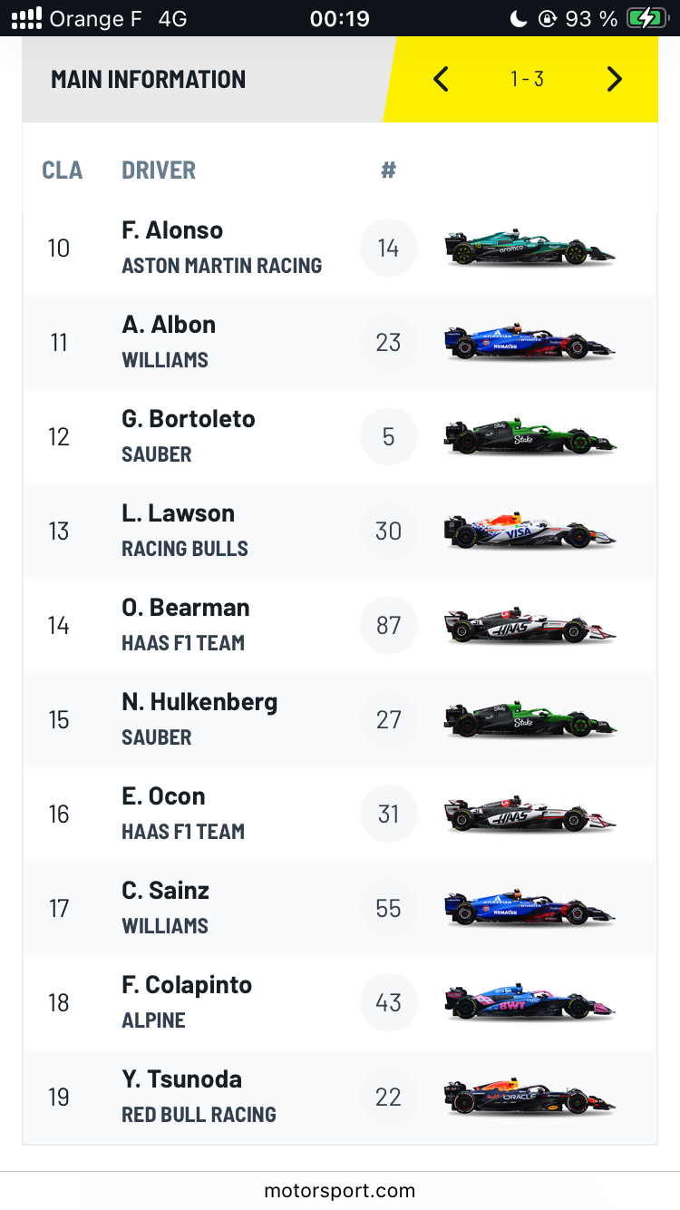Select the CLA column header
Viewport: 680px width, 1210px height.
pos(62,171)
